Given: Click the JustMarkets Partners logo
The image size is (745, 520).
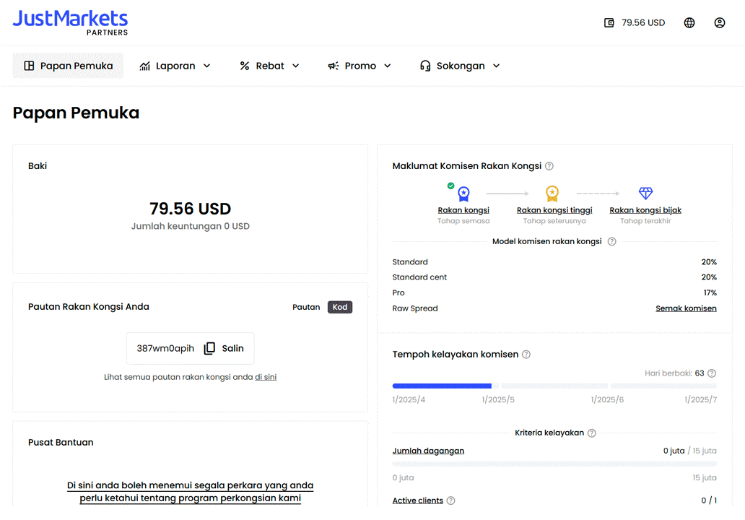Looking at the screenshot, I should pos(70,23).
